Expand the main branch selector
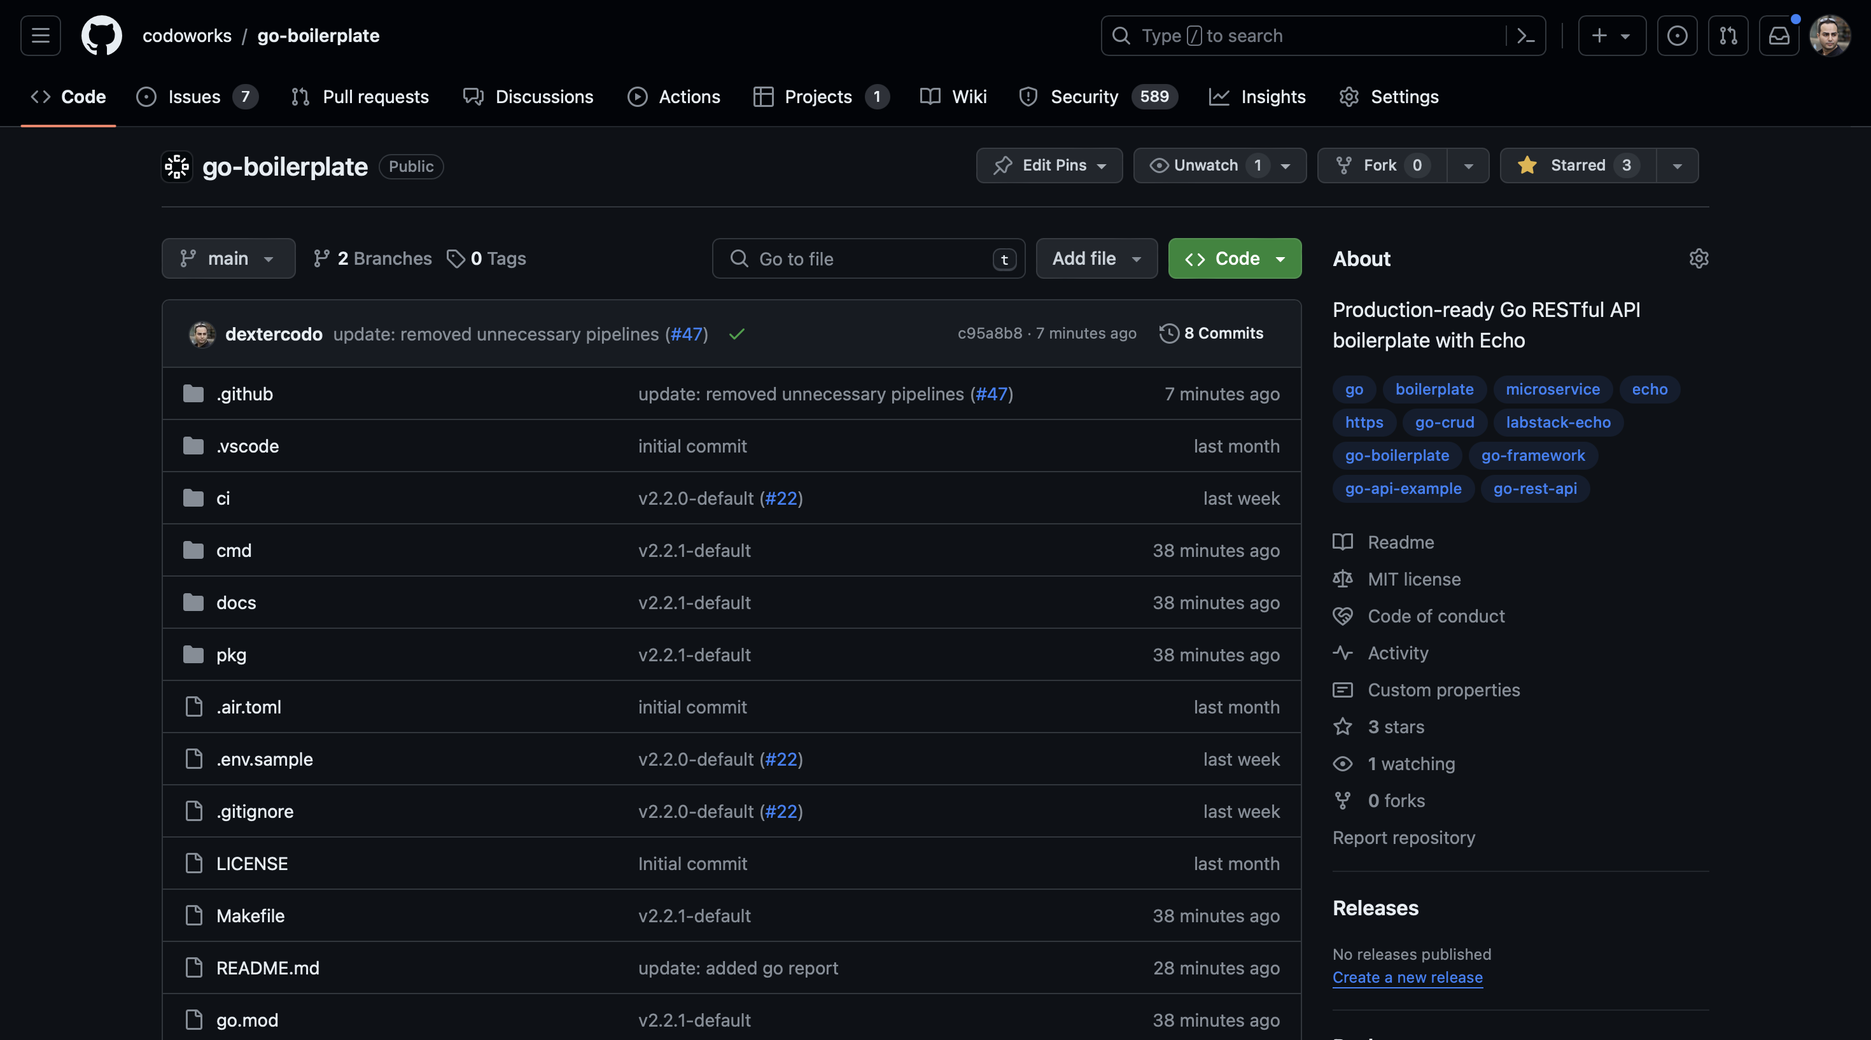This screenshot has width=1871, height=1040. 228,258
